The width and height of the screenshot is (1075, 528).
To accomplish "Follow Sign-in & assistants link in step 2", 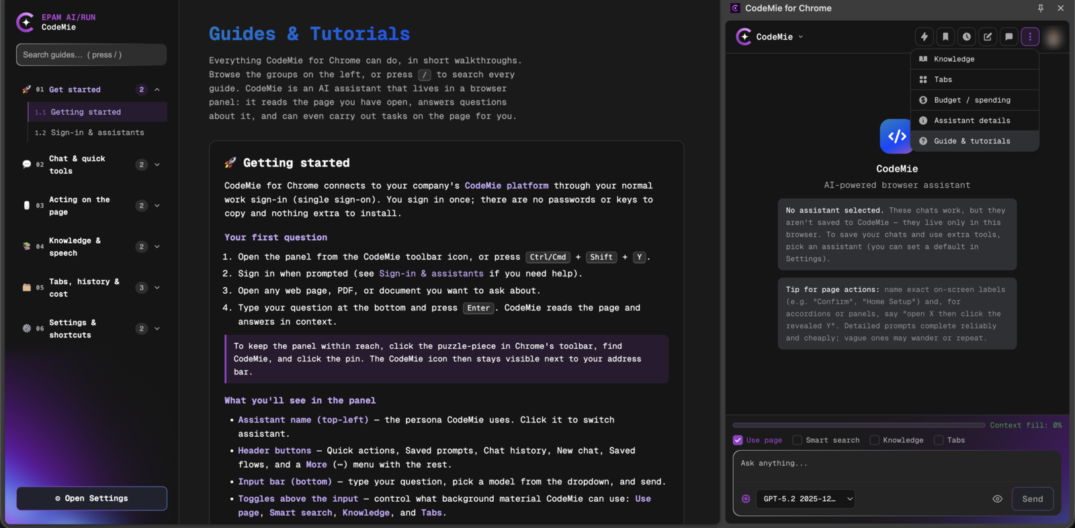I will [431, 274].
